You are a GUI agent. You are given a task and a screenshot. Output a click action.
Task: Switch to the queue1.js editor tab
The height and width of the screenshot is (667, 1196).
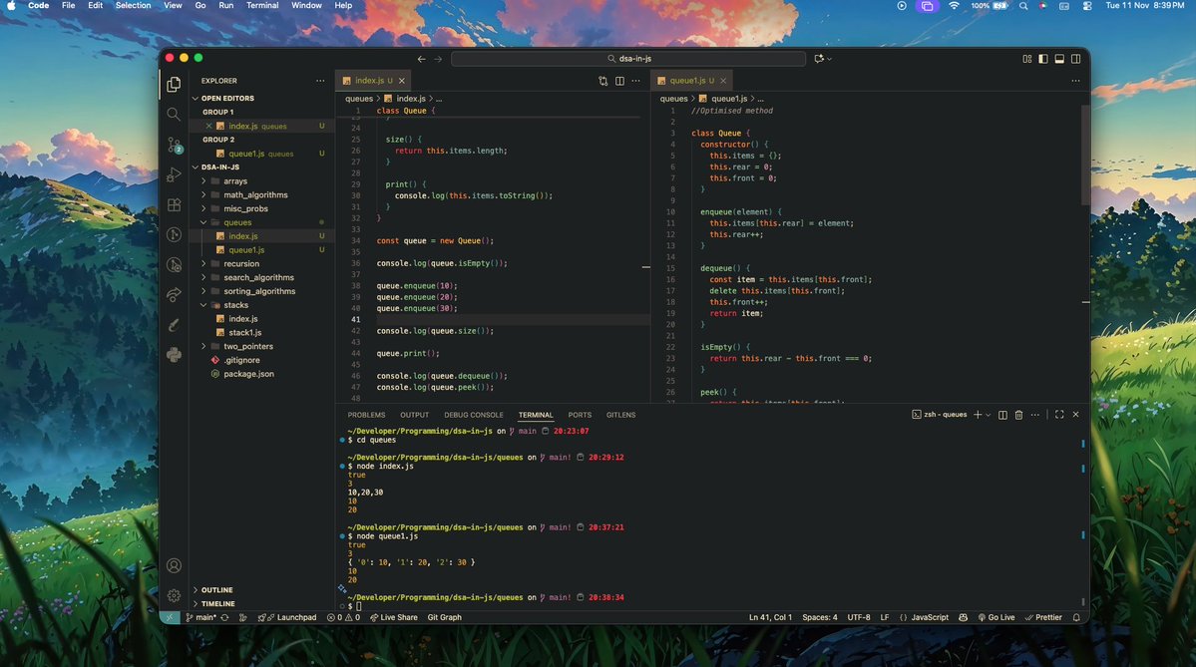[x=687, y=80]
